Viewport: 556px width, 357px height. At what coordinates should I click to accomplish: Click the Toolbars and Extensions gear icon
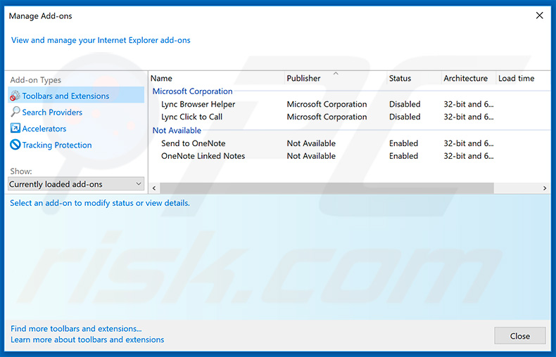[15, 96]
